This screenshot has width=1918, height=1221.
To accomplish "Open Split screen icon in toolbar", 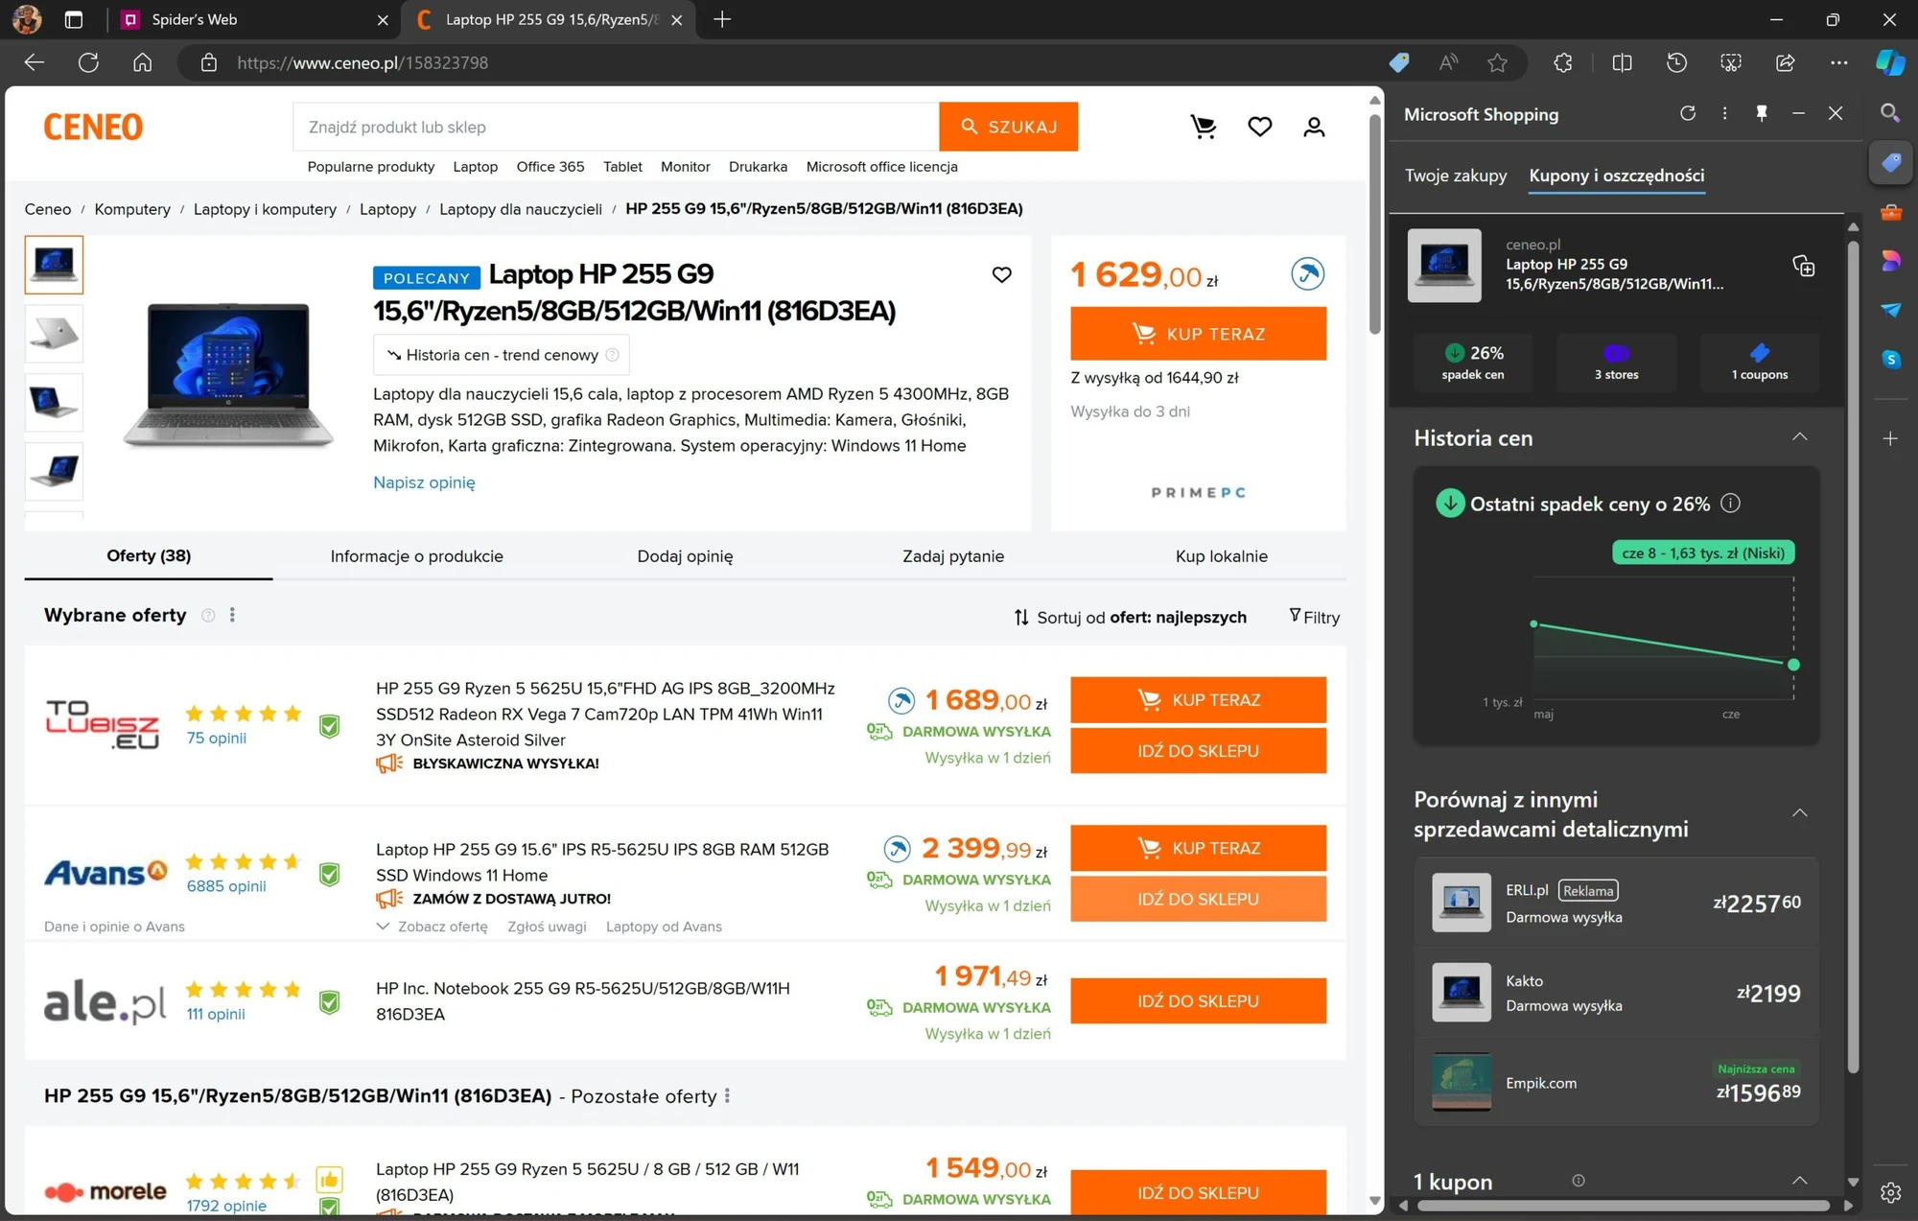I will coord(1622,62).
